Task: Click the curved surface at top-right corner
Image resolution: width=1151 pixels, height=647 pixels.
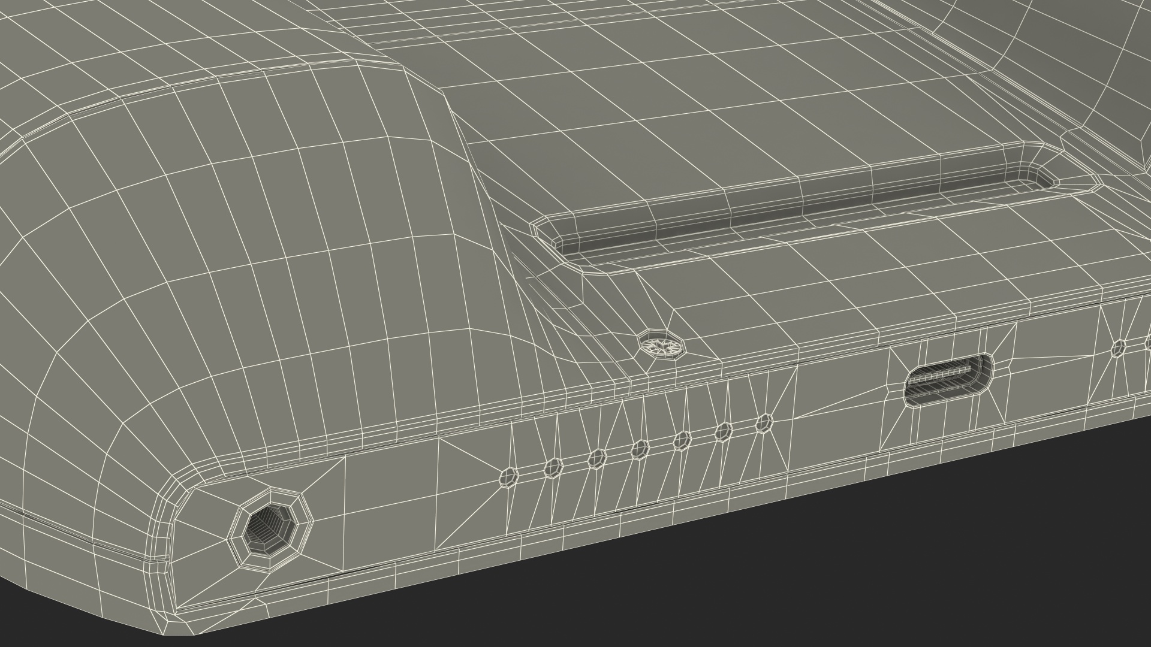Action: coord(1079,60)
